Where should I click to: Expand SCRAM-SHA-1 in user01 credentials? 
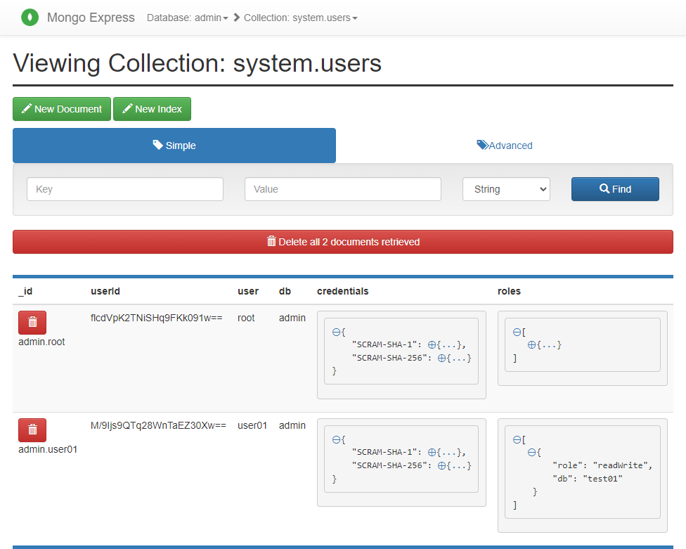click(x=432, y=452)
